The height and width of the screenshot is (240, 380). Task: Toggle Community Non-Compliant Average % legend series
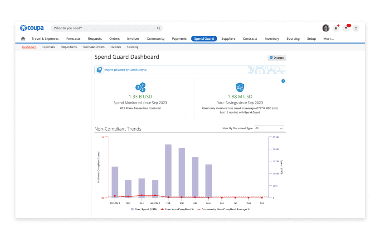point(224,209)
